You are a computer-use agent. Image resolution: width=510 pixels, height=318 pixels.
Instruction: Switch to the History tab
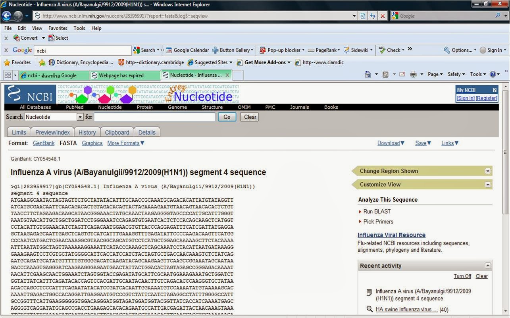pyautogui.click(x=87, y=132)
